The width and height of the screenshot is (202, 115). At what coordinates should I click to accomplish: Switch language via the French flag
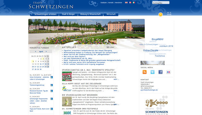pos(130,3)
